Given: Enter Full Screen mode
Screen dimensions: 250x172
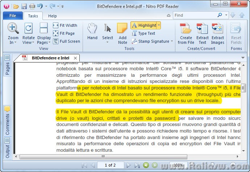Looking at the screenshot, I should tap(67, 41).
